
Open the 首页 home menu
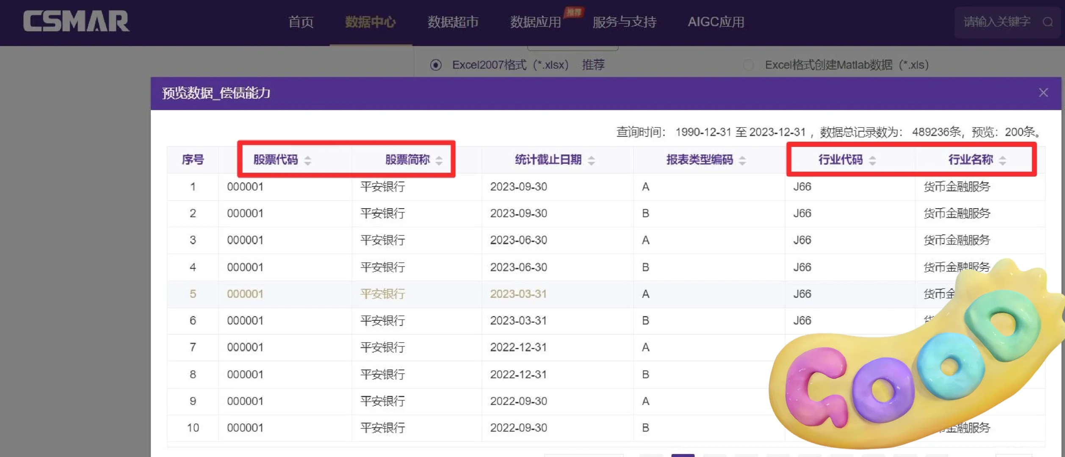(x=301, y=22)
